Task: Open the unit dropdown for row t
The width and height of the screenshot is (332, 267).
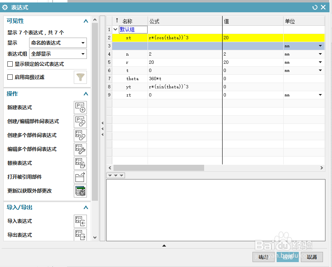Action: tap(320, 70)
